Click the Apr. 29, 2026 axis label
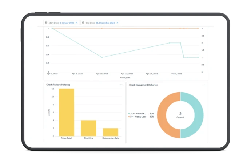 152,74
